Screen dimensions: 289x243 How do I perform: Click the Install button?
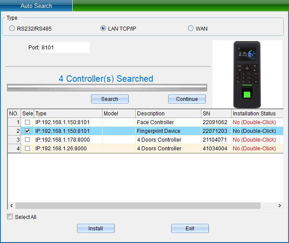coord(95,229)
